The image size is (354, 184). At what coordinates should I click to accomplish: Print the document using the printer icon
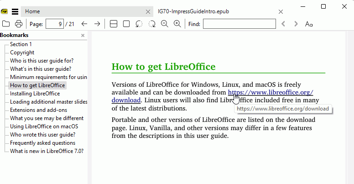19,24
